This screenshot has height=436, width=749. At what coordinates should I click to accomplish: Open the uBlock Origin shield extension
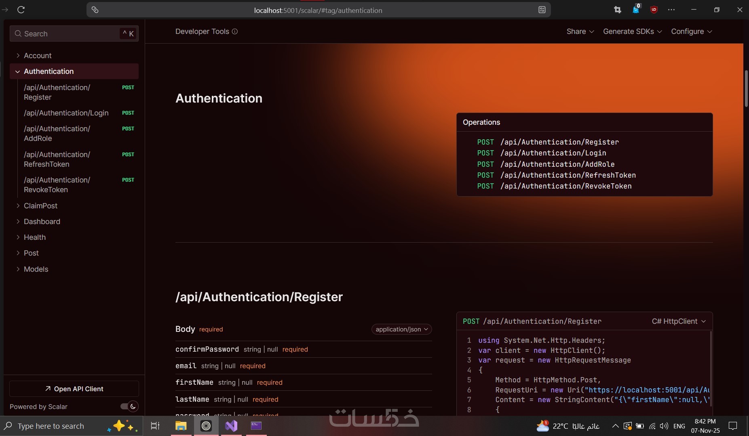pyautogui.click(x=654, y=10)
